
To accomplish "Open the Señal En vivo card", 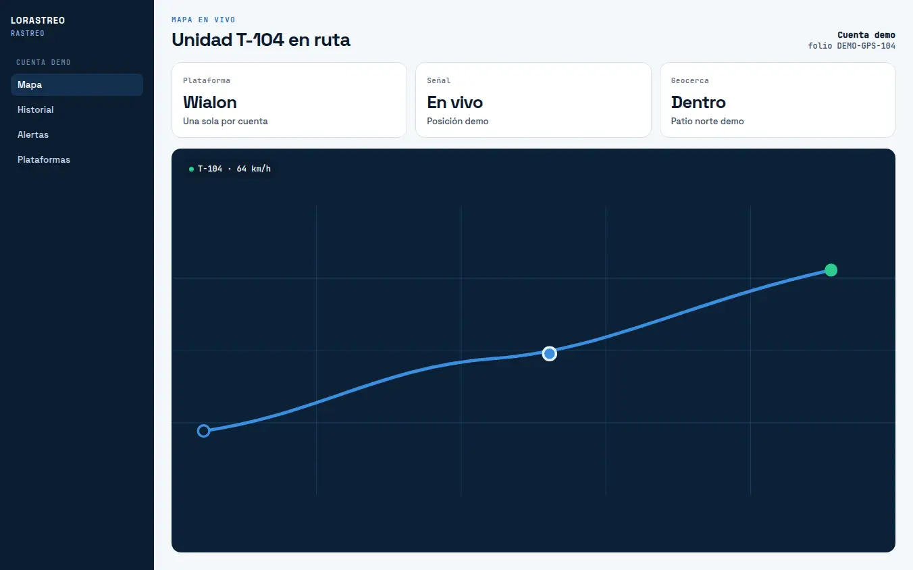I will 533,100.
